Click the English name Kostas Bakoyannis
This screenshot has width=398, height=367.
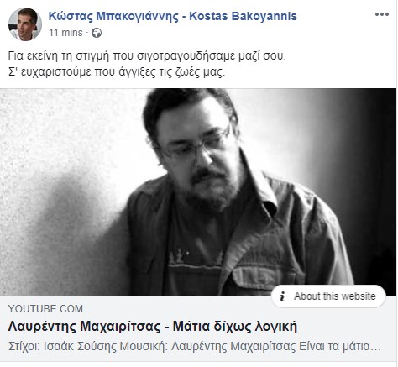(243, 16)
